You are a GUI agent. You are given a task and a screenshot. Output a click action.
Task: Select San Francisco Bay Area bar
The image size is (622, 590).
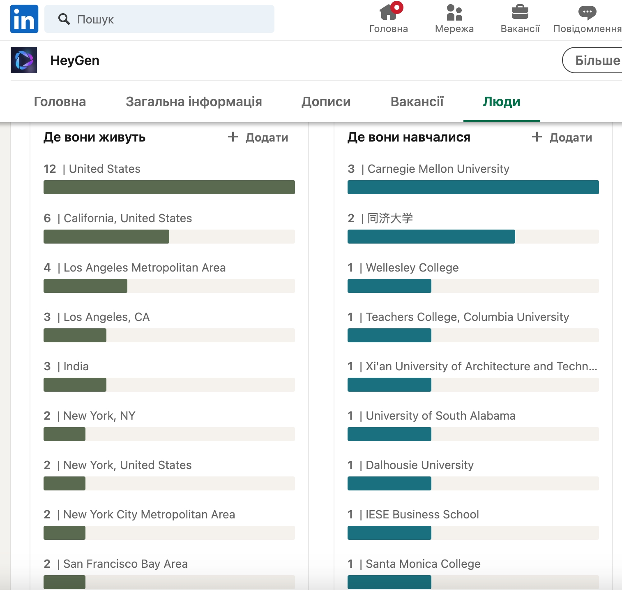(169, 582)
